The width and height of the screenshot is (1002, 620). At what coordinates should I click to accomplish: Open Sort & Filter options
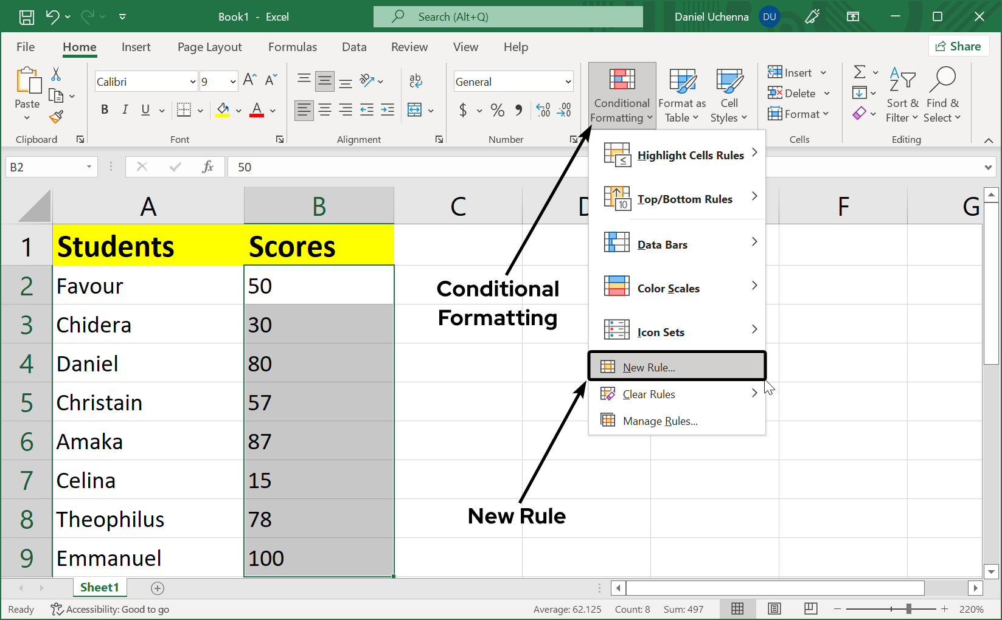click(x=902, y=94)
